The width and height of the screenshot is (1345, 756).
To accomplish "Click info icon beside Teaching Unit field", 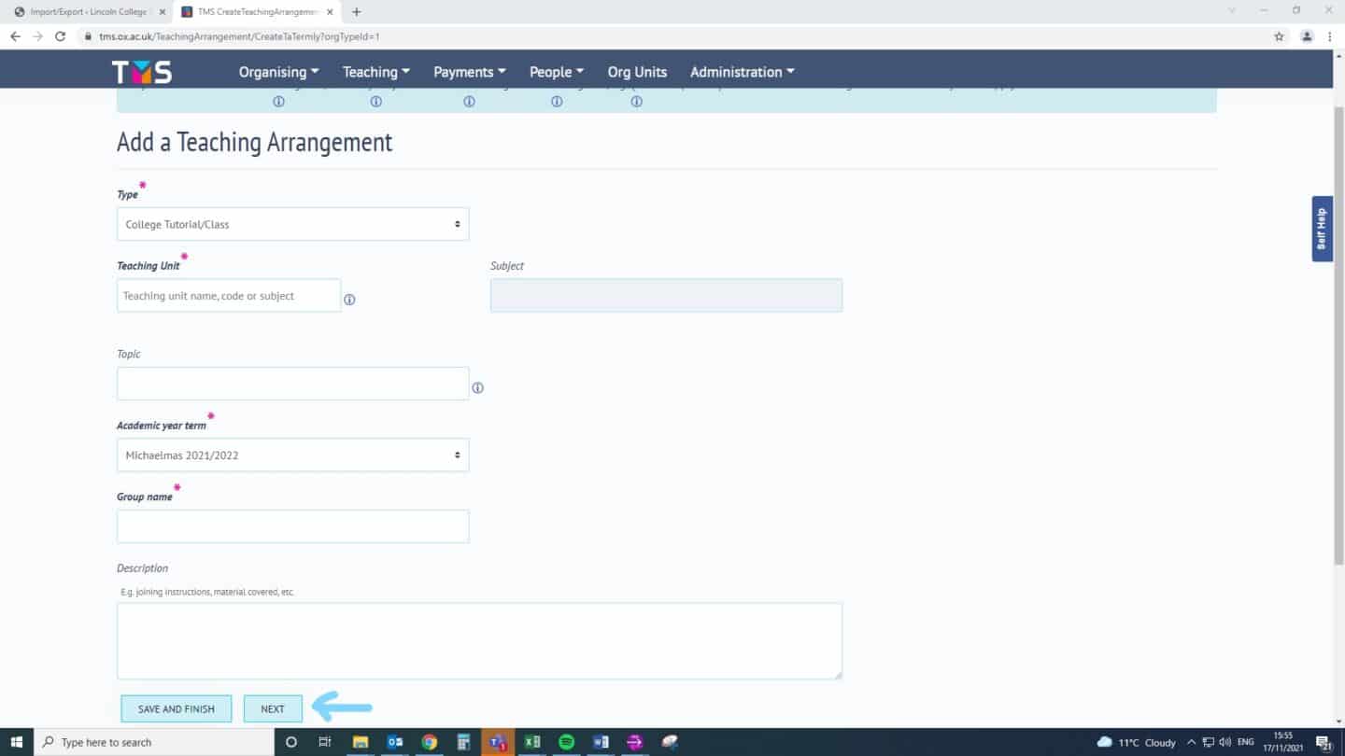I will tap(349, 300).
